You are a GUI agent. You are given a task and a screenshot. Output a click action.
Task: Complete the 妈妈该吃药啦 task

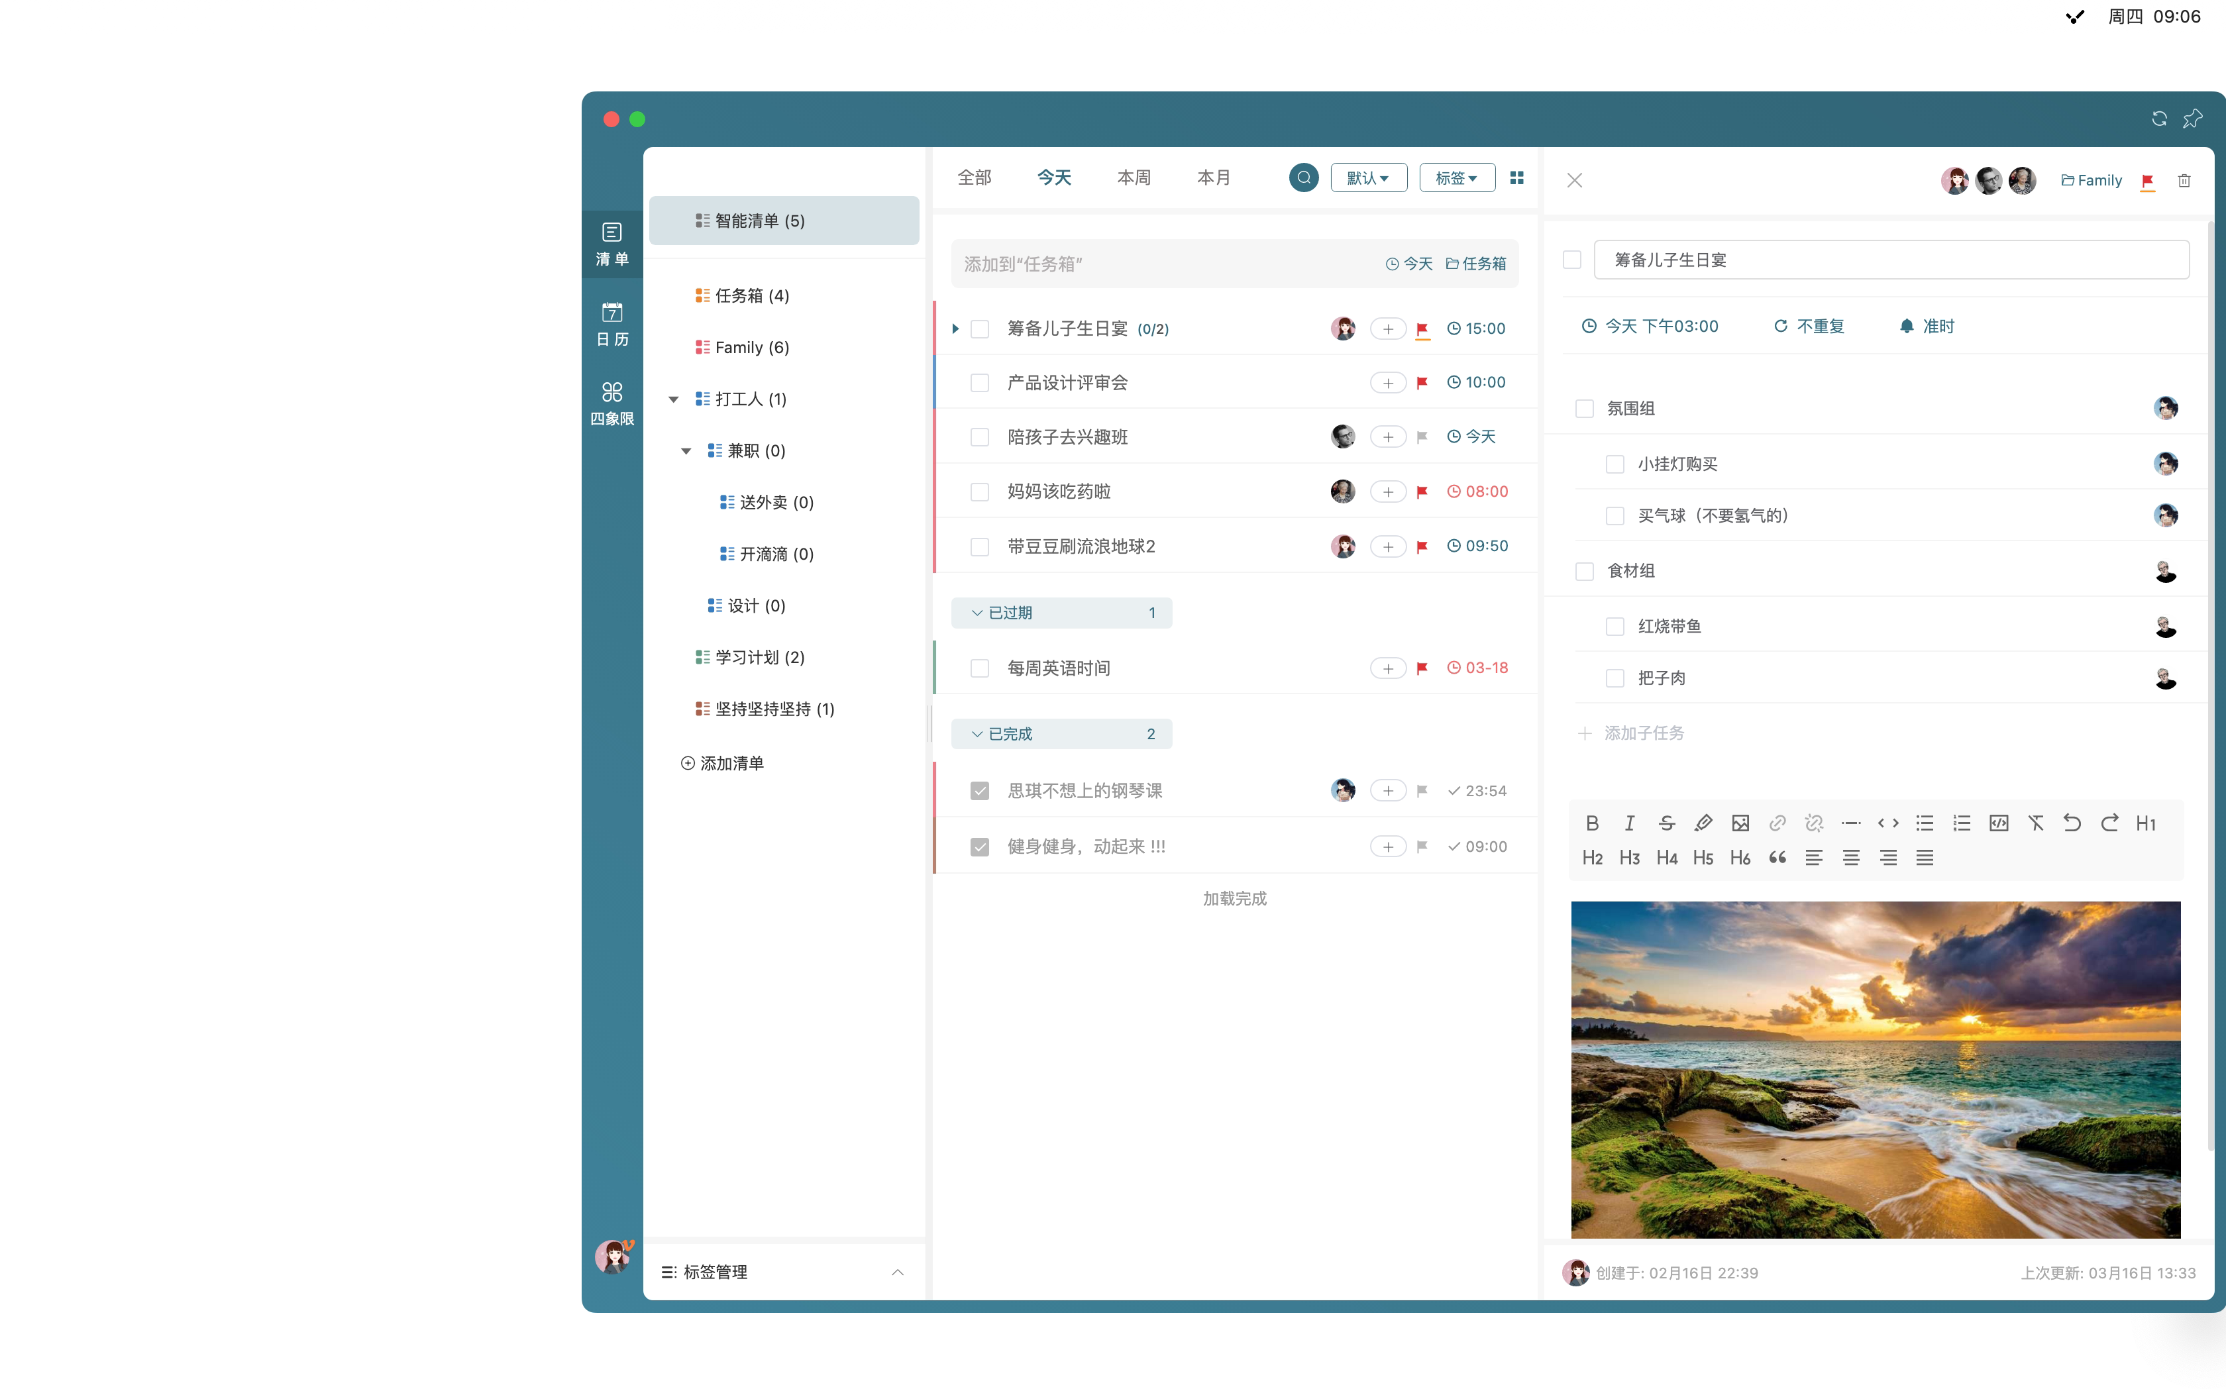click(980, 492)
